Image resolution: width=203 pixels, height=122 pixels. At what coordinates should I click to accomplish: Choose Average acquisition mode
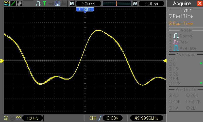182,48
